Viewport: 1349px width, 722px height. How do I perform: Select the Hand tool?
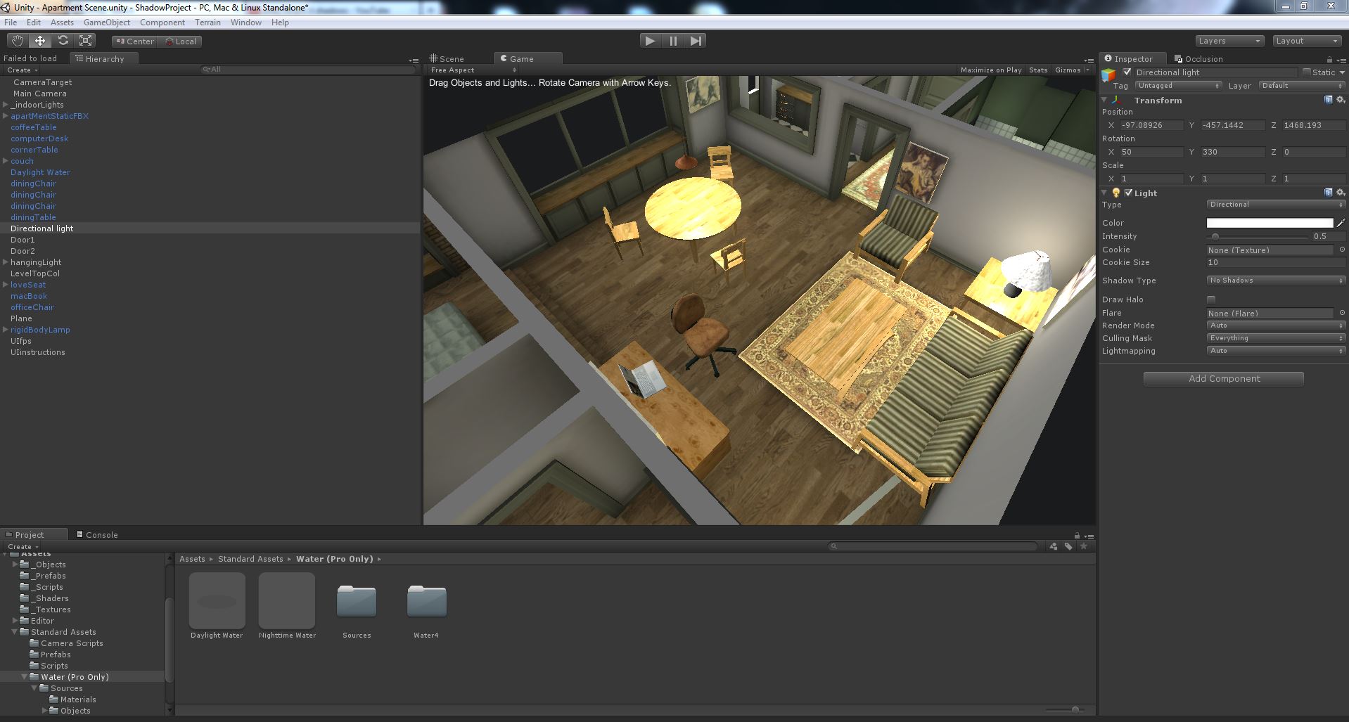pos(18,41)
